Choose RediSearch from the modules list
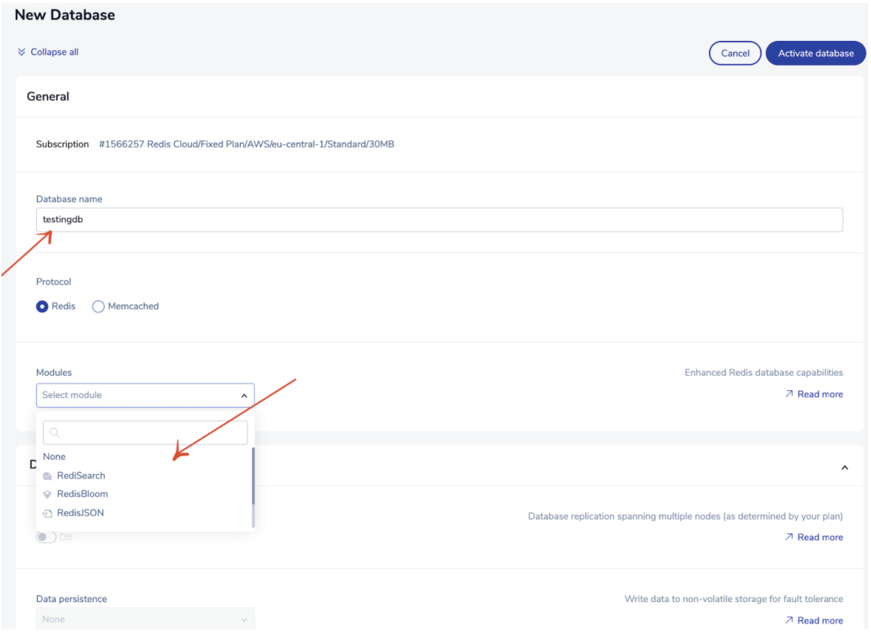 [81, 476]
